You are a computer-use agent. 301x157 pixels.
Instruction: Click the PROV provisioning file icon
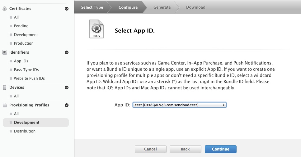point(96,29)
